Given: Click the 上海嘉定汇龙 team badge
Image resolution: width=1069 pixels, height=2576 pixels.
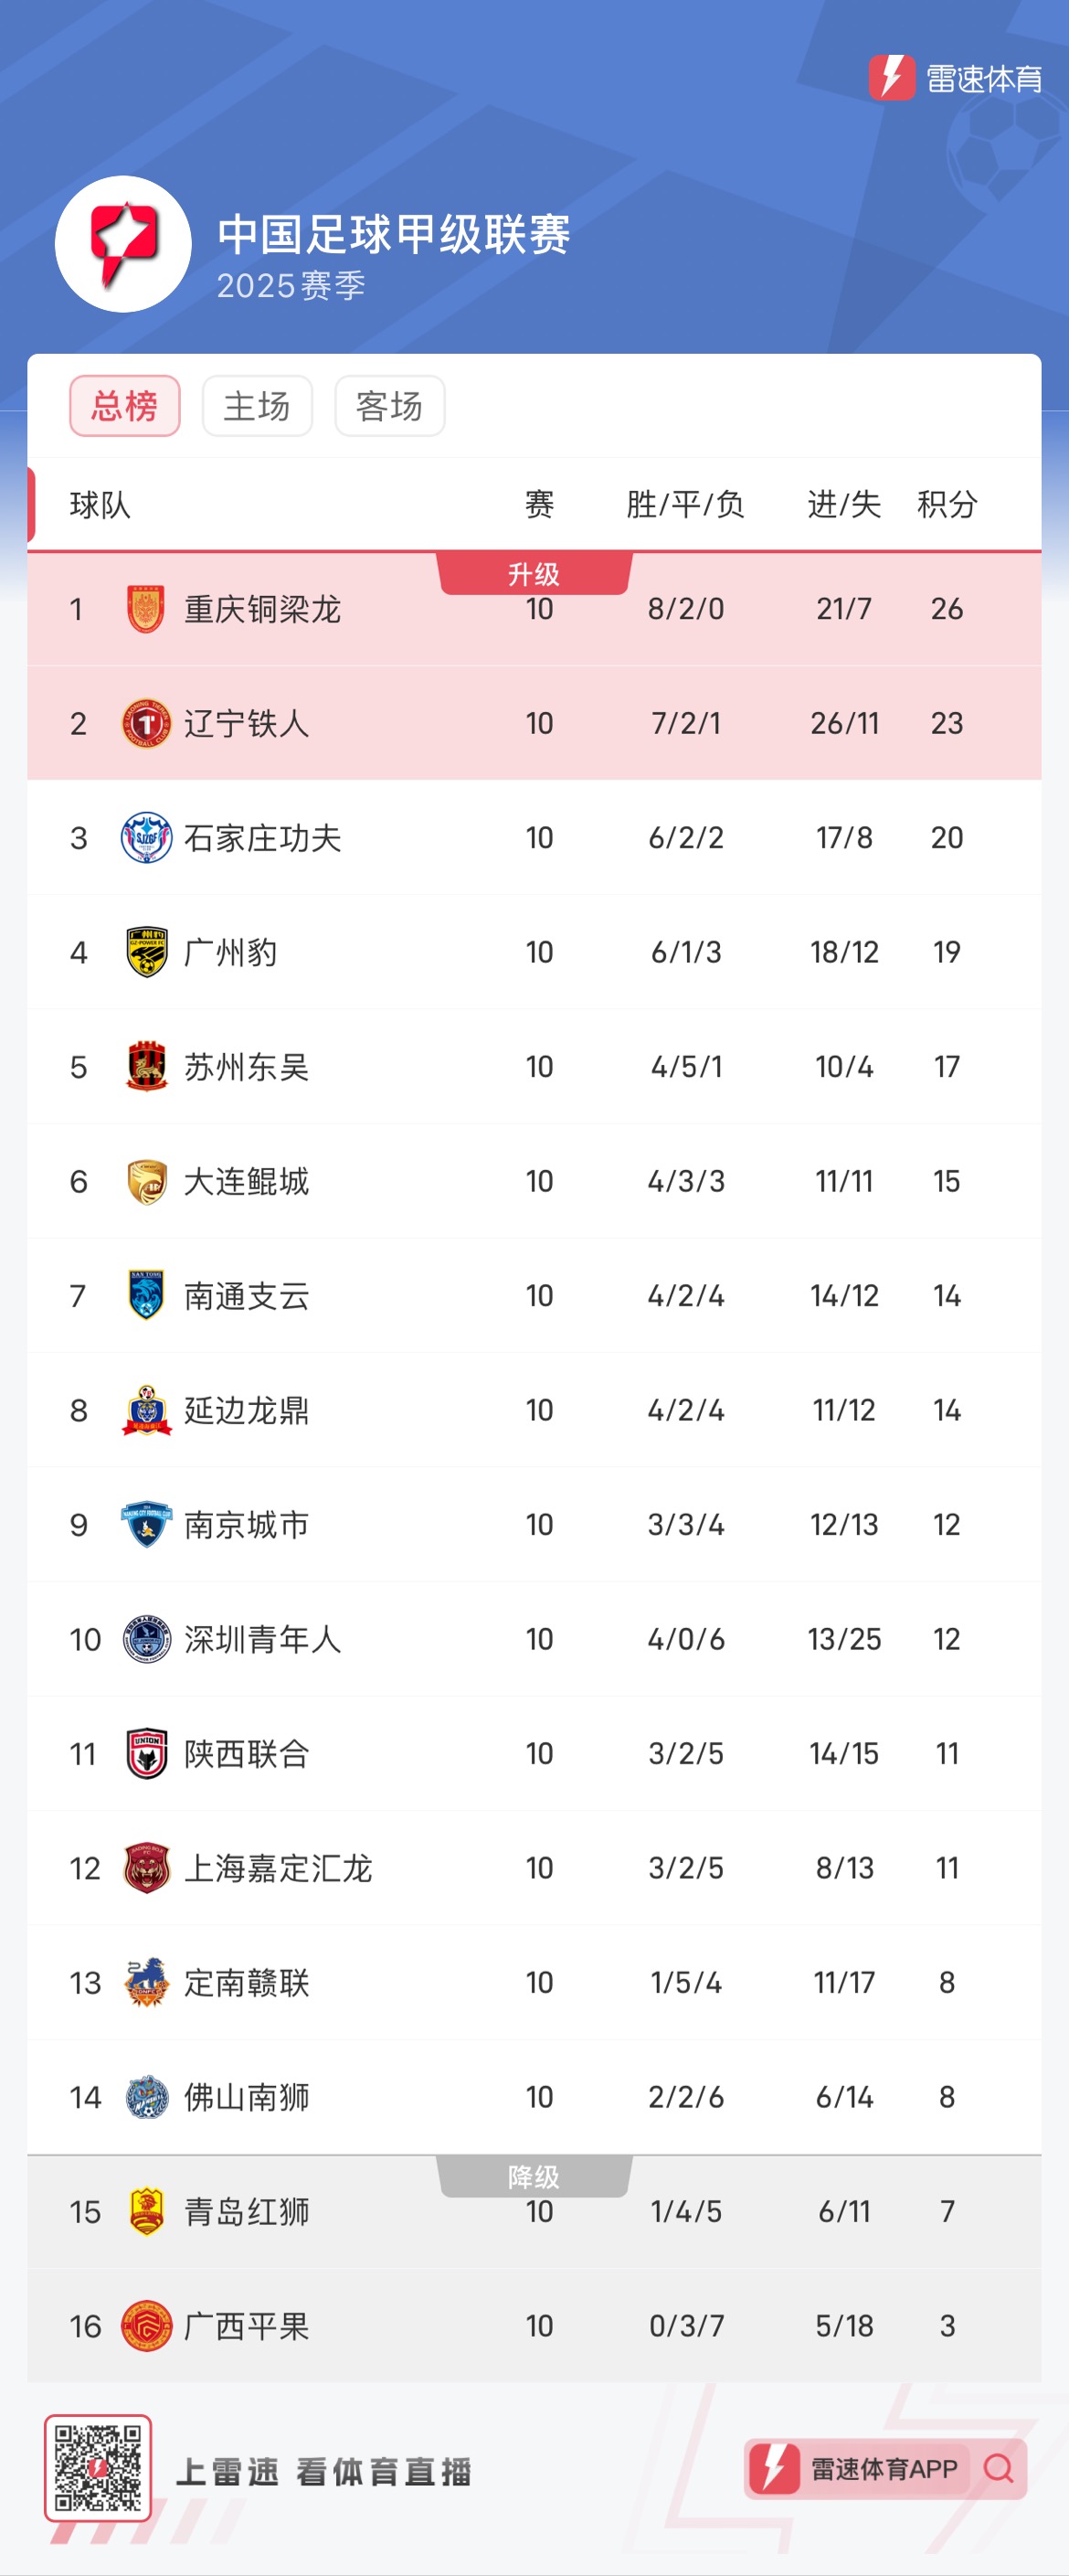Looking at the screenshot, I should tap(146, 1868).
